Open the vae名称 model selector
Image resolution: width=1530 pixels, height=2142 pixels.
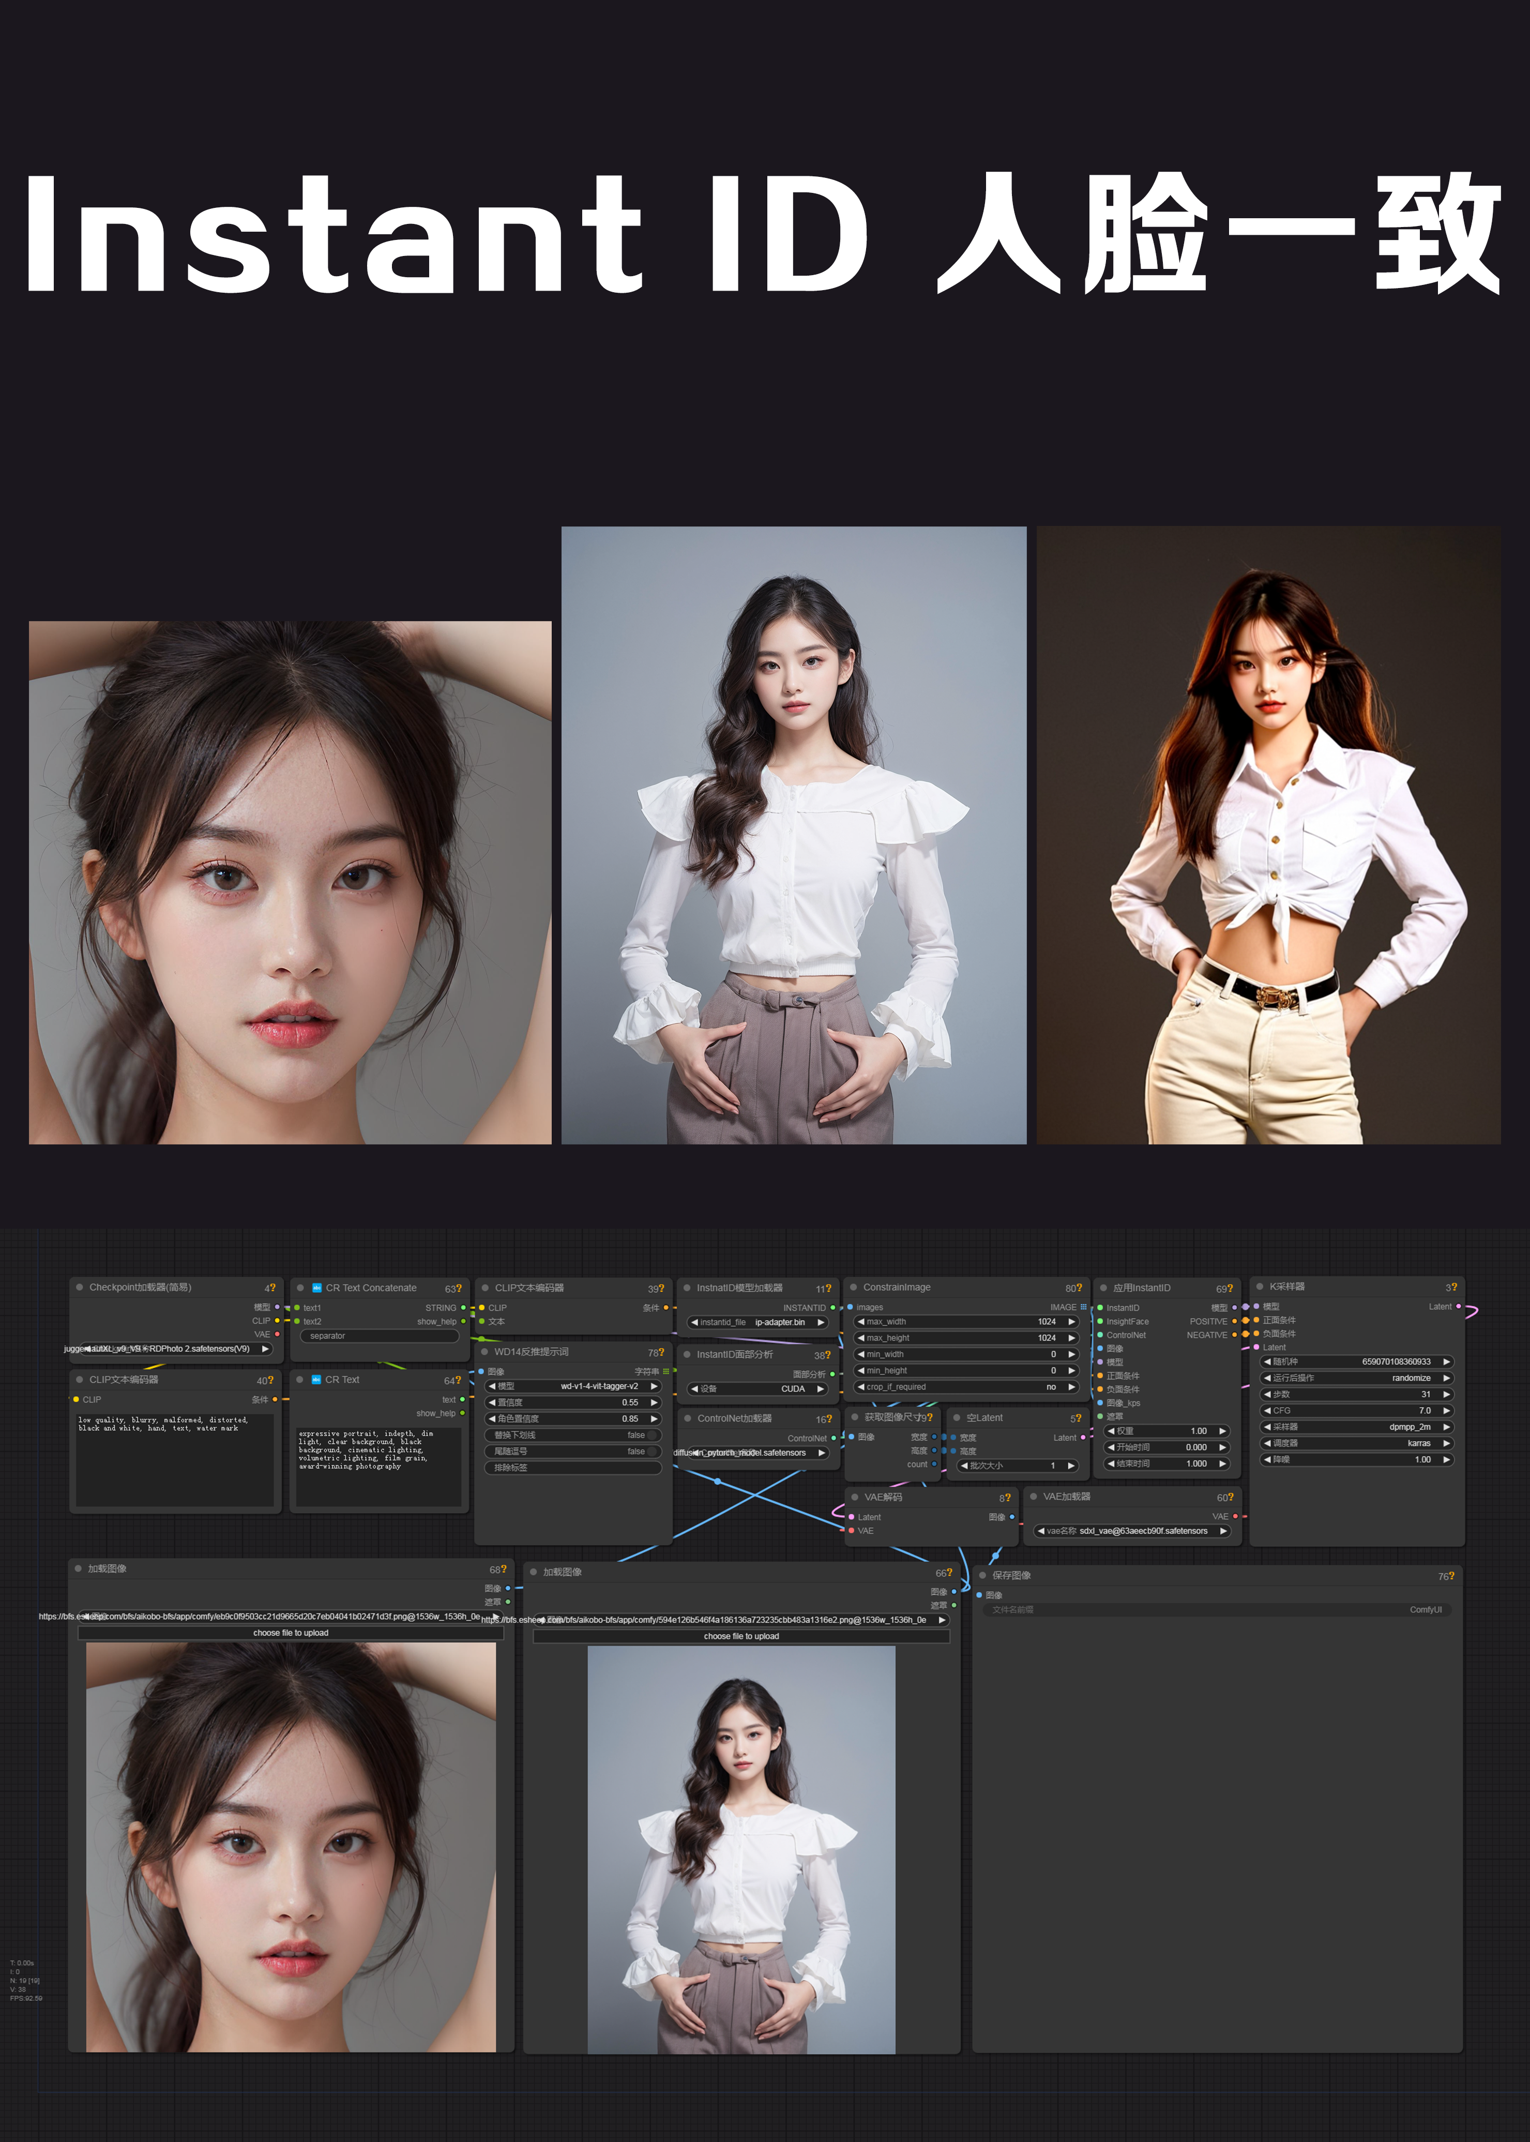point(1132,1531)
